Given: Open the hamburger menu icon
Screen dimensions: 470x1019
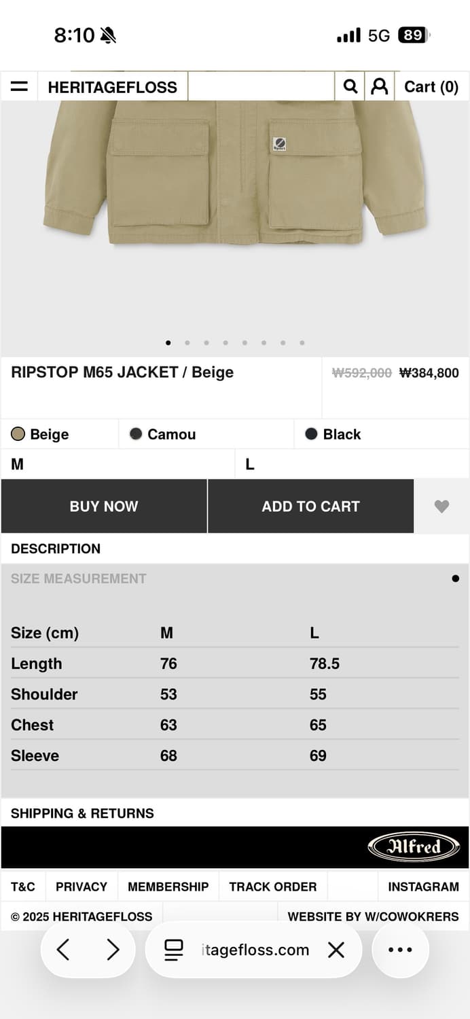Looking at the screenshot, I should (19, 87).
